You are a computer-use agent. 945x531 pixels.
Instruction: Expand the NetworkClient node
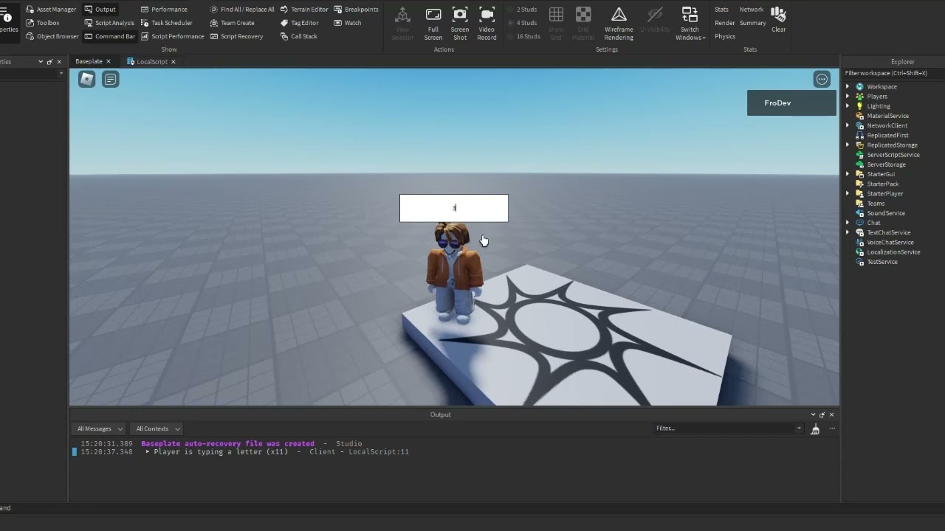click(848, 125)
